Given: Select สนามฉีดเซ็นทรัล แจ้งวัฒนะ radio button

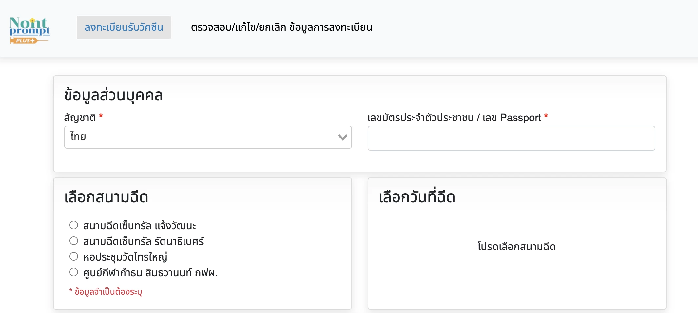Looking at the screenshot, I should point(74,225).
